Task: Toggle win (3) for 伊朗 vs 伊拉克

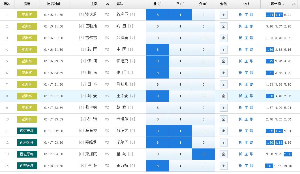Action: click(x=158, y=61)
